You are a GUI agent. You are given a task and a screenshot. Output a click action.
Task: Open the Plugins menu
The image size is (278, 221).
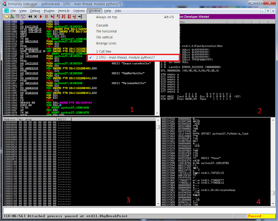49,11
